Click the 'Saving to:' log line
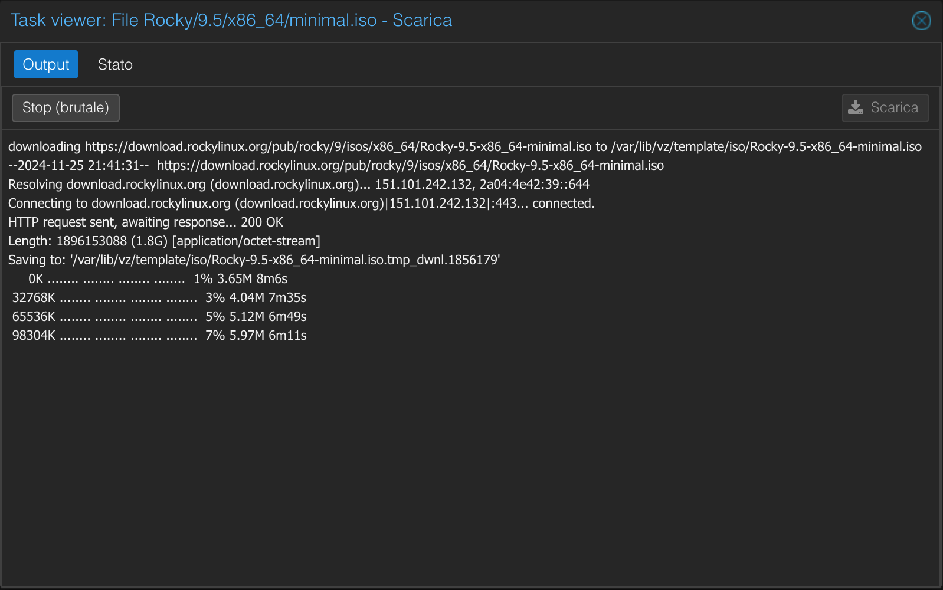Image resolution: width=943 pixels, height=590 pixels. [254, 260]
